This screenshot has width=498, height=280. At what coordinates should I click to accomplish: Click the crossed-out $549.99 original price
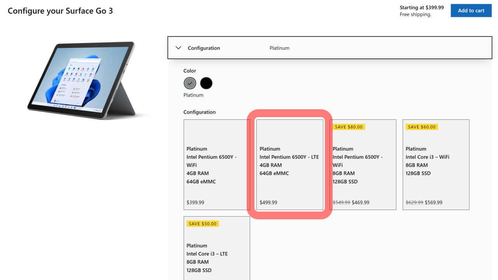coord(341,202)
